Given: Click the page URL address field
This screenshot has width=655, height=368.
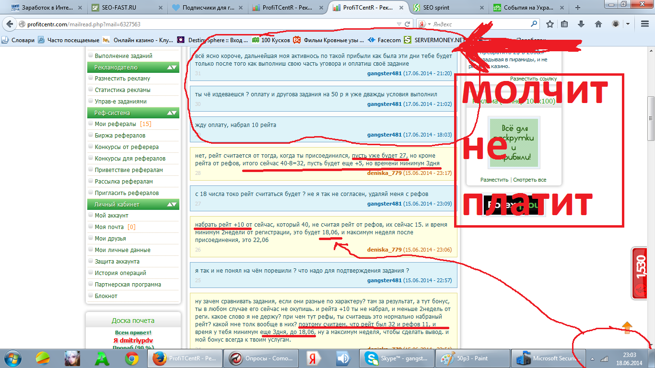Looking at the screenshot, I should [206, 24].
